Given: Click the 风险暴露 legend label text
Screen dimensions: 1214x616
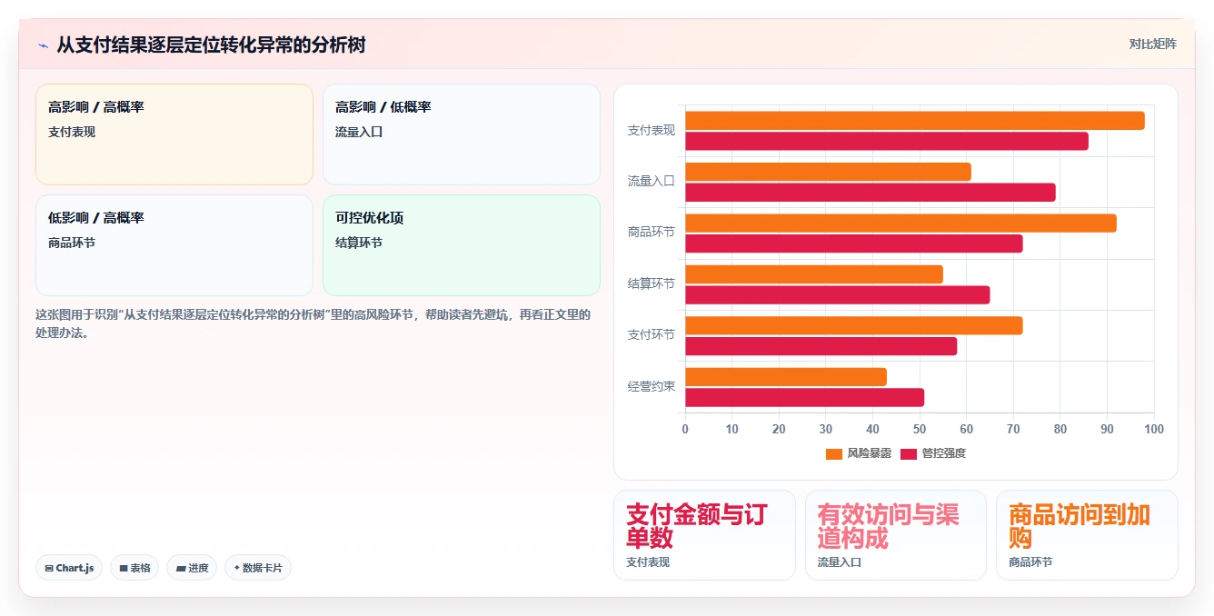Looking at the screenshot, I should click(869, 453).
